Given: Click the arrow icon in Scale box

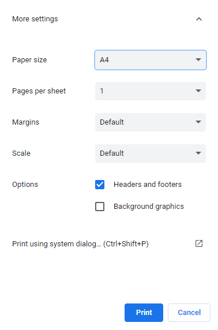Looking at the screenshot, I should click(x=198, y=153).
